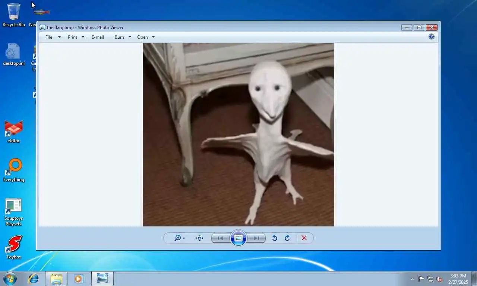The height and width of the screenshot is (286, 477).
Task: Select the Recycle Bin desktop icon
Action: pyautogui.click(x=14, y=15)
